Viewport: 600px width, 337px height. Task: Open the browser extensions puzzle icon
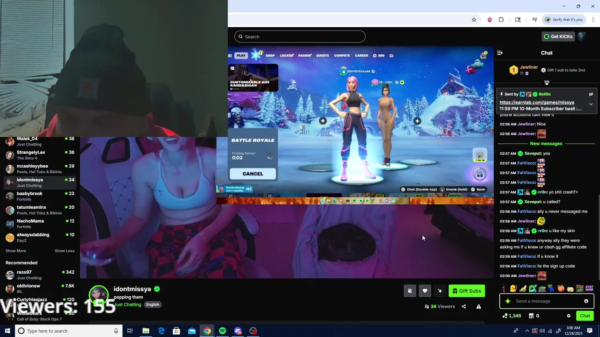point(501,20)
